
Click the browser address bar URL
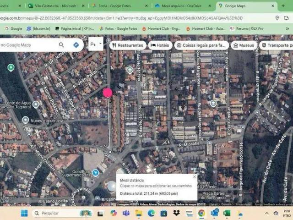121,18
